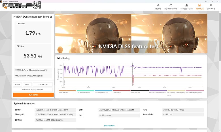This screenshot has height=132, width=221.
Task: Select the AMD Radeon 890M Graphics score row
Action: pos(33,76)
